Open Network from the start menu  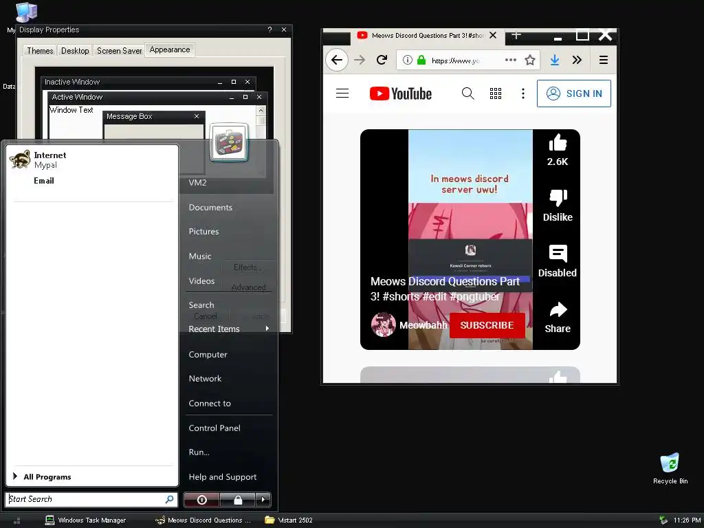click(205, 379)
